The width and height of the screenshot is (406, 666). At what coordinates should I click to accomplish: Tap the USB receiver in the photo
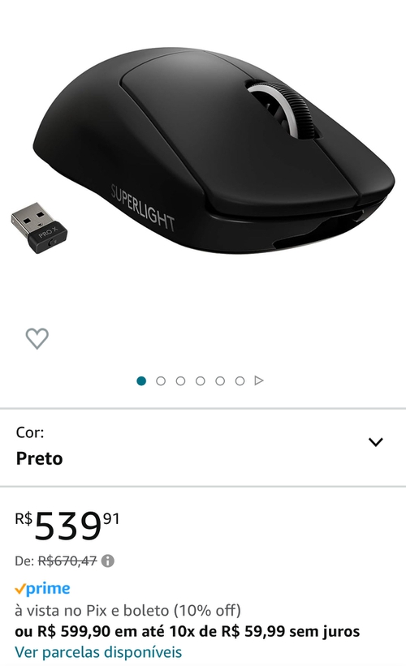tap(39, 228)
